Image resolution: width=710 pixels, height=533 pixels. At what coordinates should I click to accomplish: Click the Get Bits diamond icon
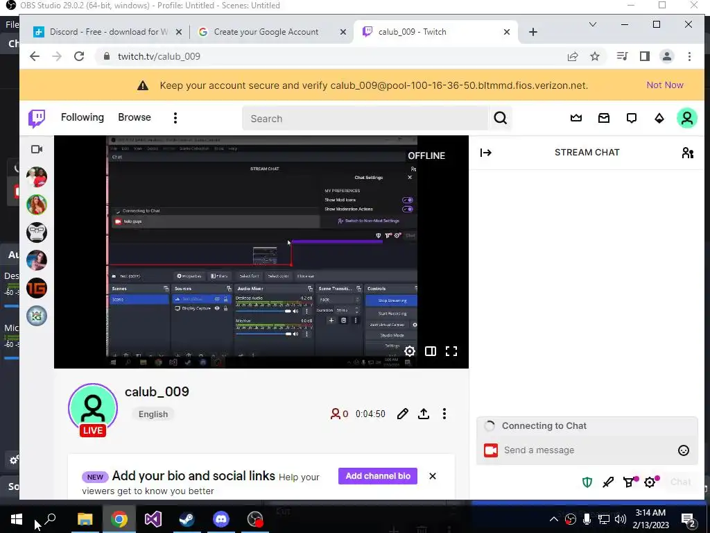point(659,118)
